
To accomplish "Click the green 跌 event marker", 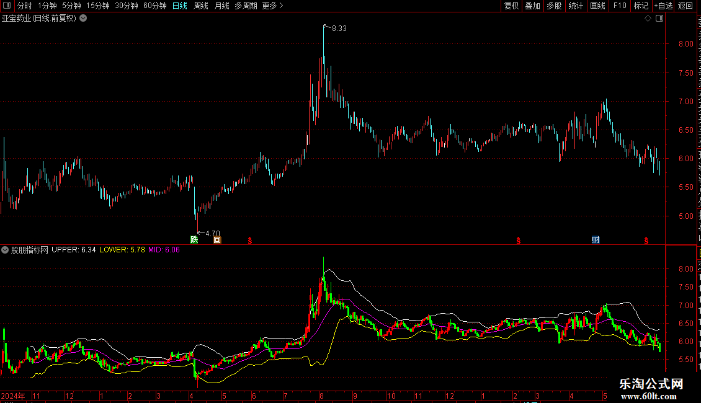I will pos(194,239).
